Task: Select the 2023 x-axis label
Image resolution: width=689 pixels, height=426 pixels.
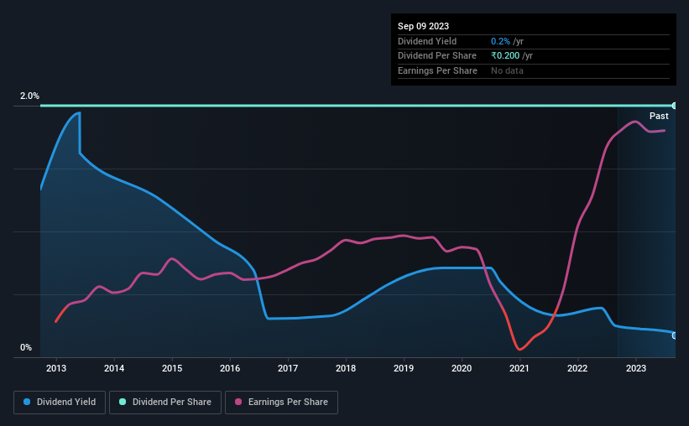Action: (x=635, y=368)
